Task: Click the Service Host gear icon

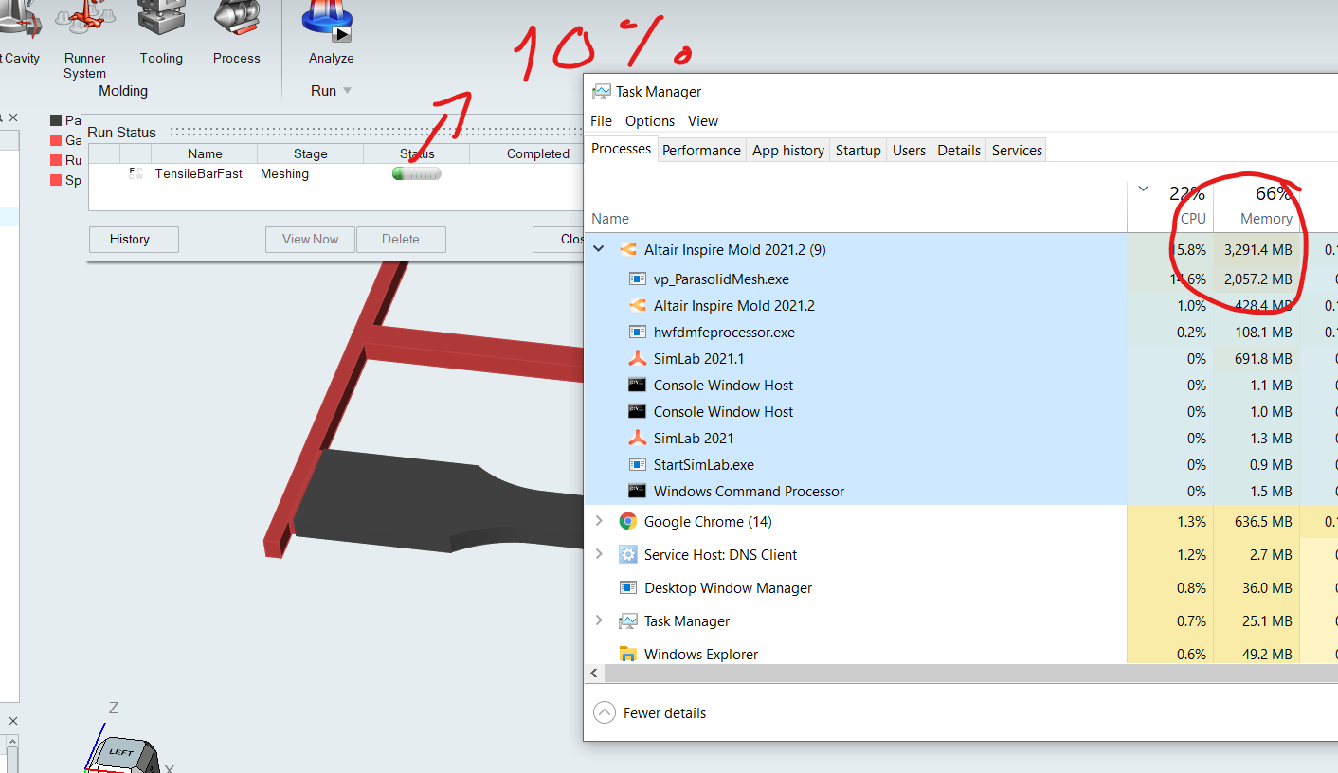Action: [x=627, y=554]
